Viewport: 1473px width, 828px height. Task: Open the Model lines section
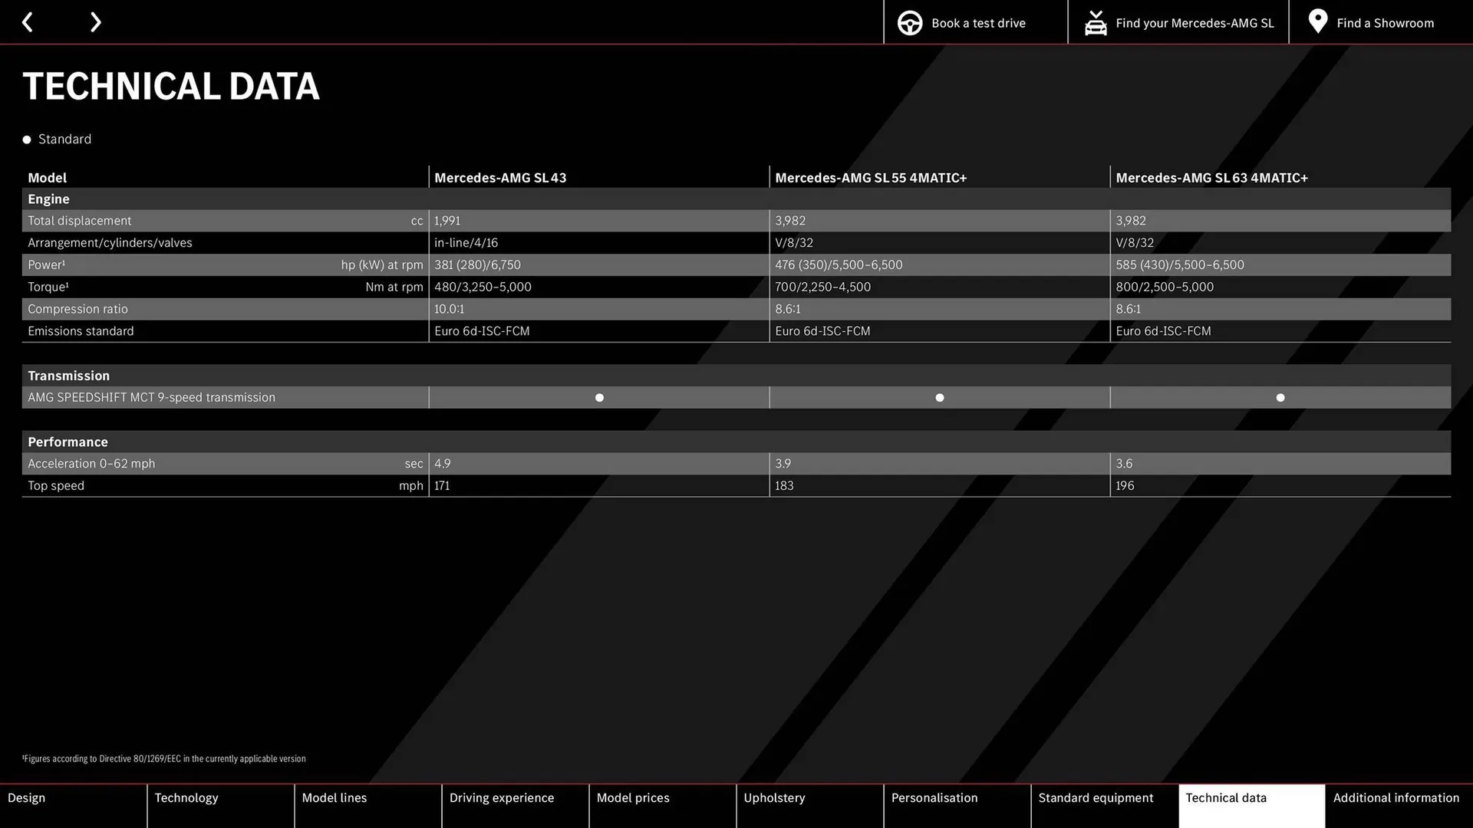point(333,797)
